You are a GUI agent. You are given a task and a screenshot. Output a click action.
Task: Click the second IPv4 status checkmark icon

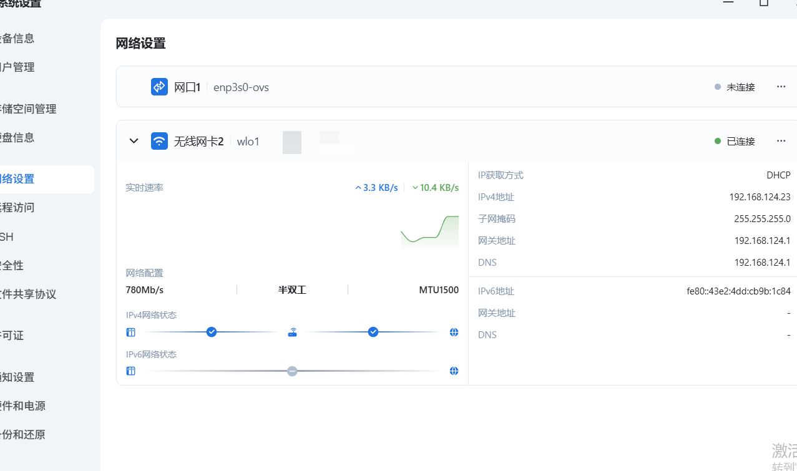click(x=373, y=332)
